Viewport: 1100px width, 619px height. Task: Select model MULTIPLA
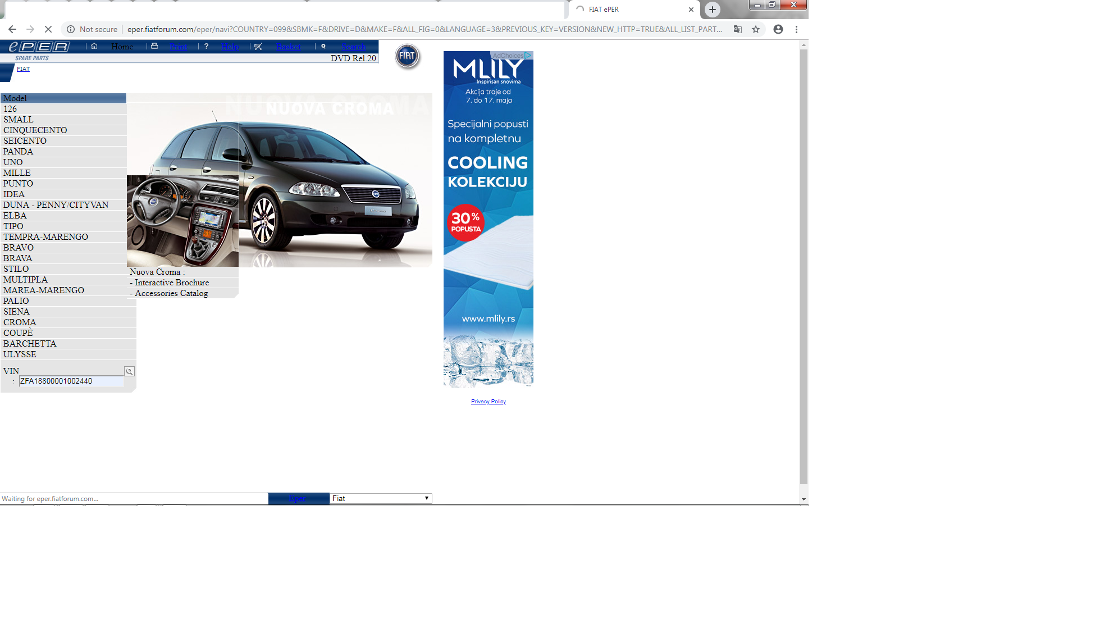click(x=63, y=280)
